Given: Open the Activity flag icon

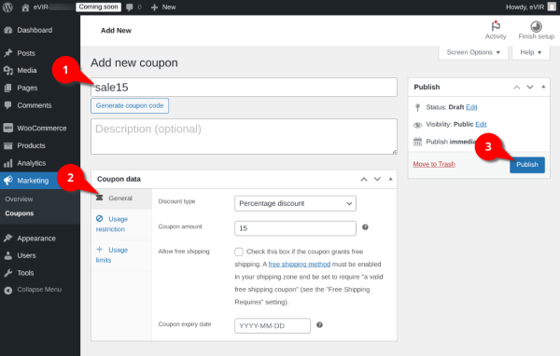Looking at the screenshot, I should pyautogui.click(x=496, y=26).
